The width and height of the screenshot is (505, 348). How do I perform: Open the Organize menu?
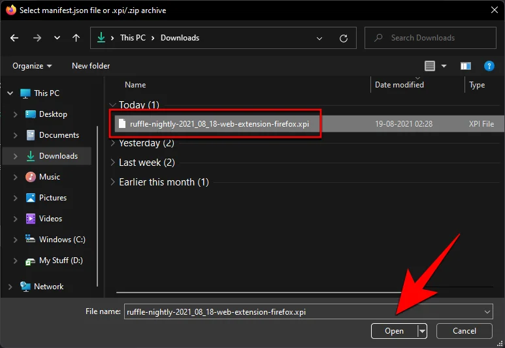(x=32, y=66)
